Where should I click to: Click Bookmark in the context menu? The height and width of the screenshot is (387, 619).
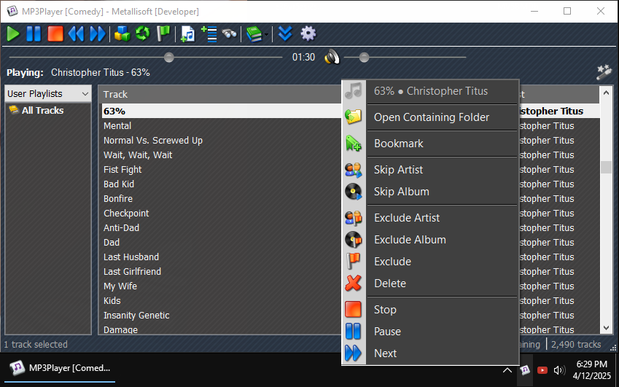(398, 144)
